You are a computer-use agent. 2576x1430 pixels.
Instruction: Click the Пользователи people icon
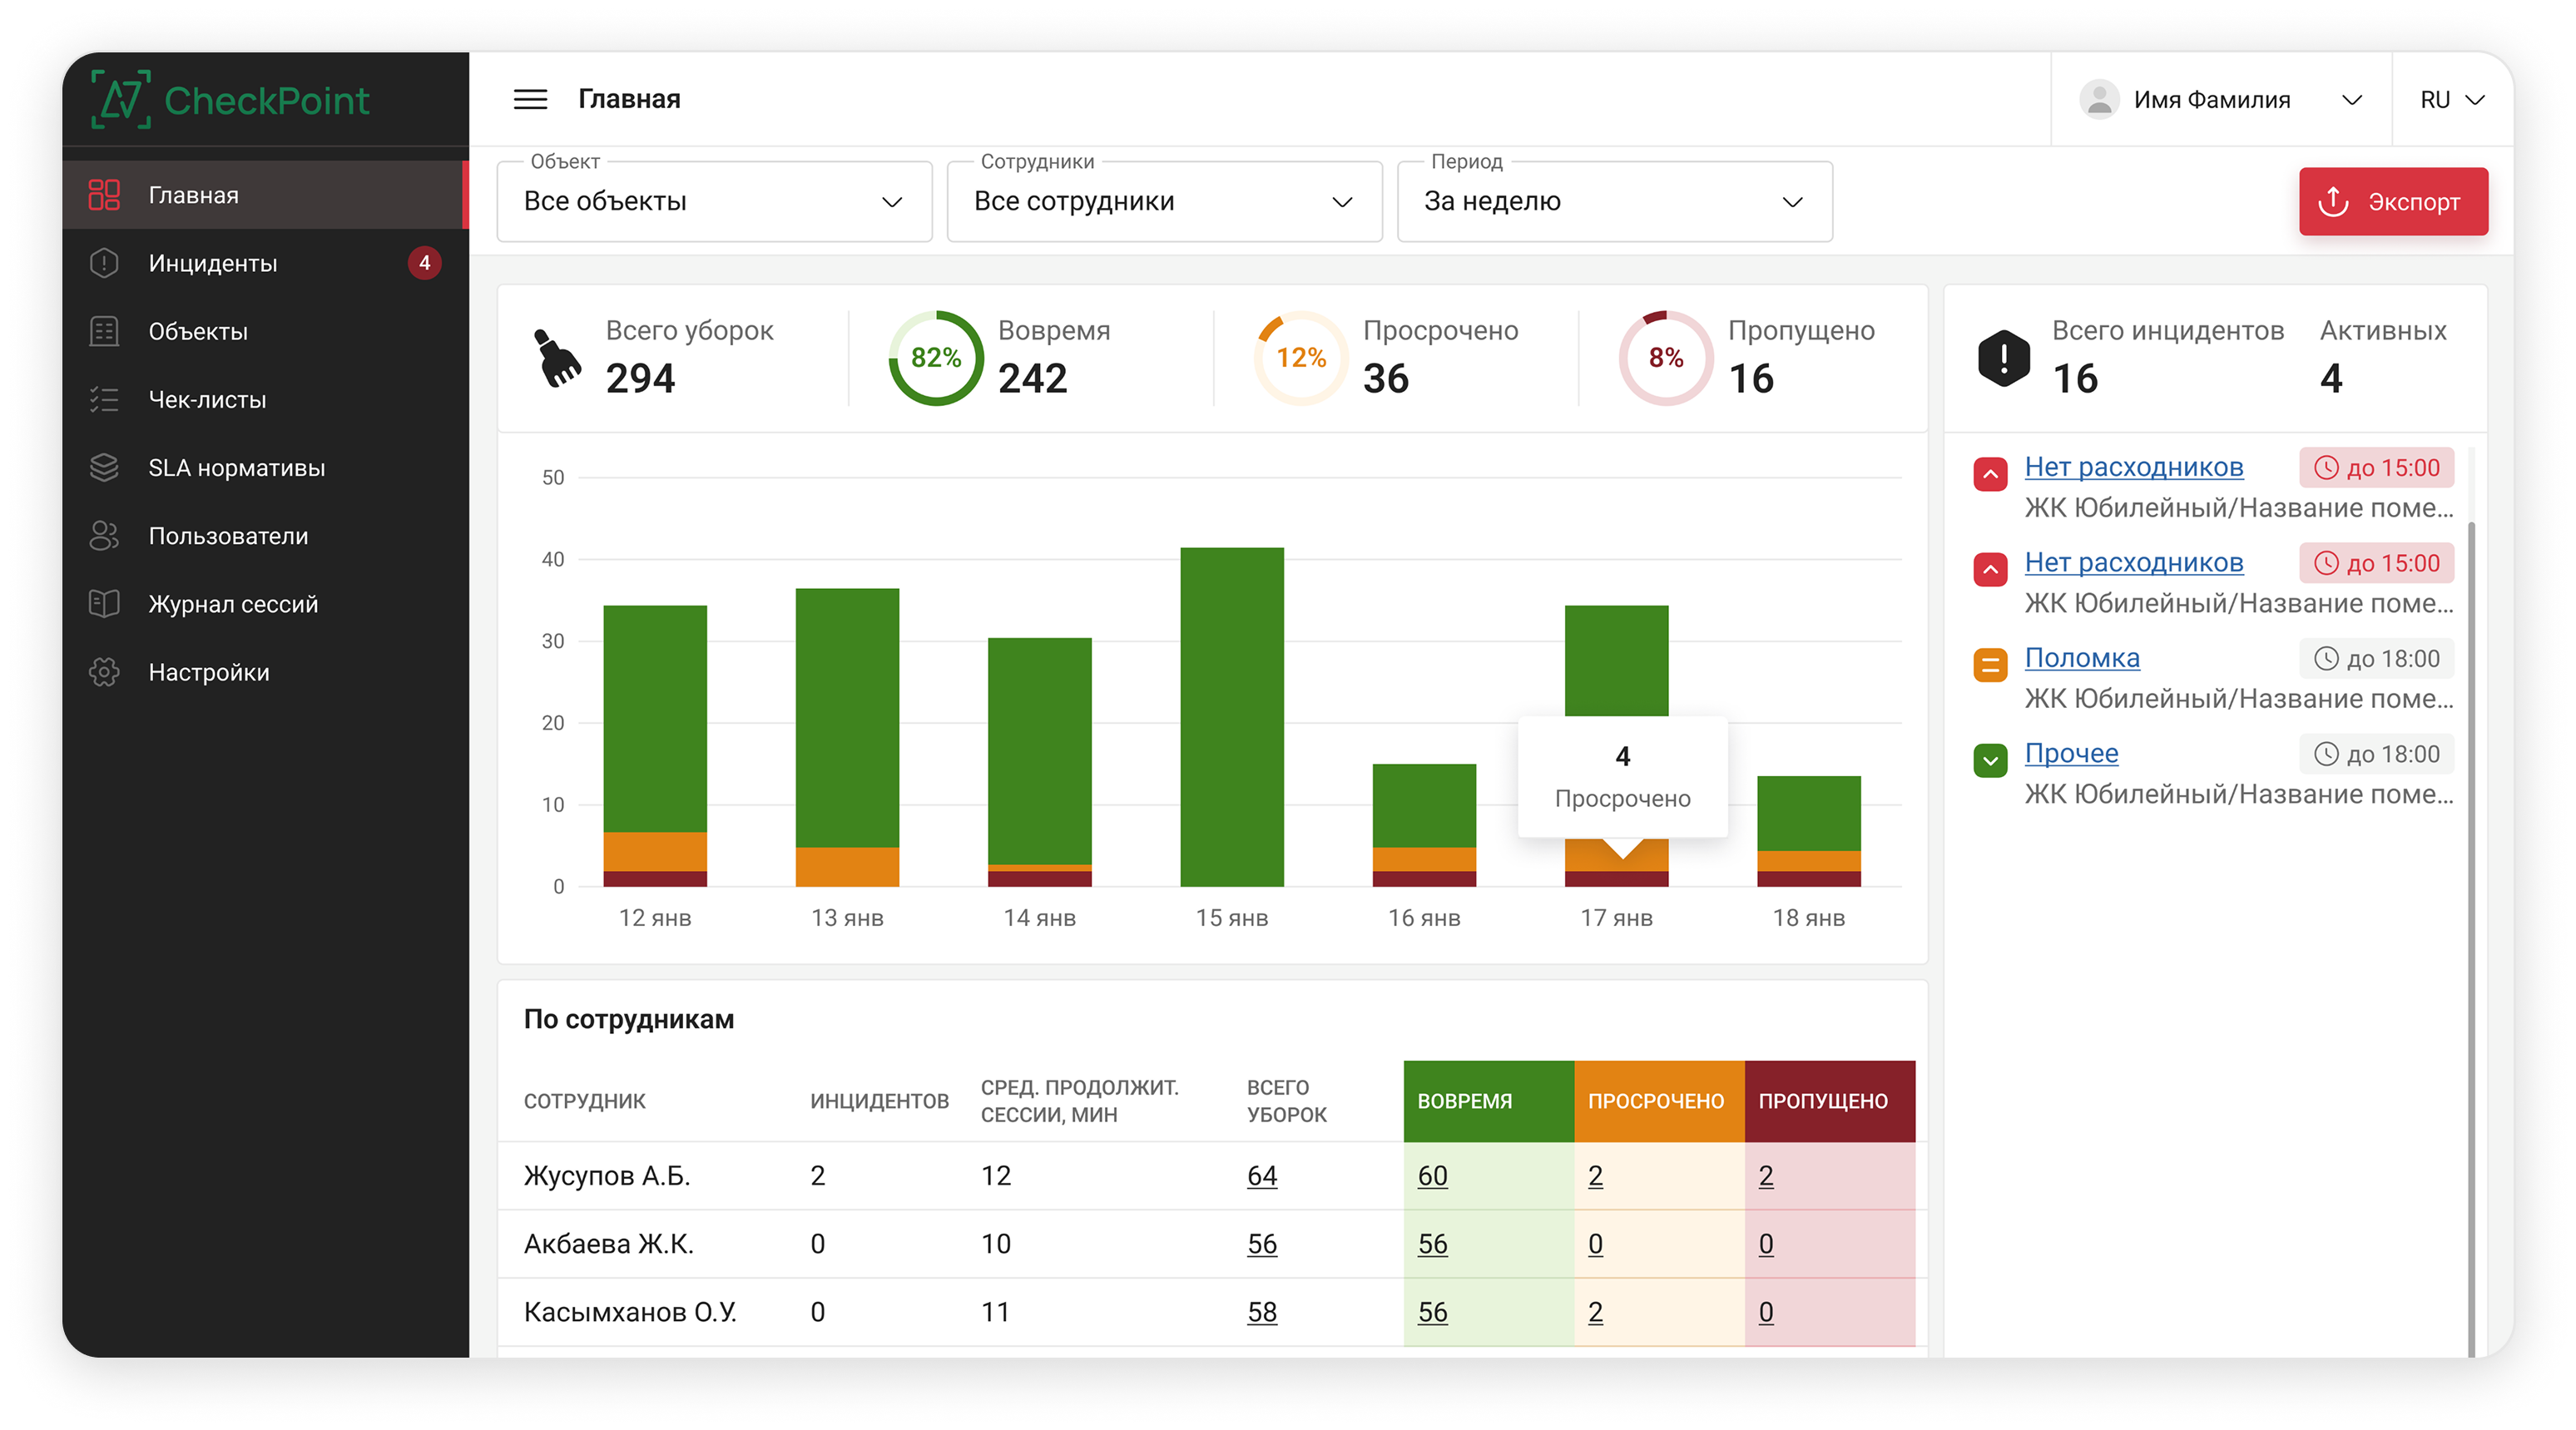[x=104, y=535]
